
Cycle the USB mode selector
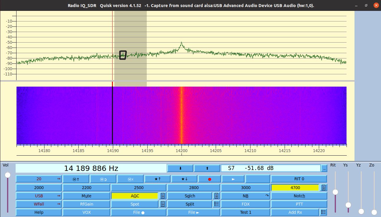38,196
